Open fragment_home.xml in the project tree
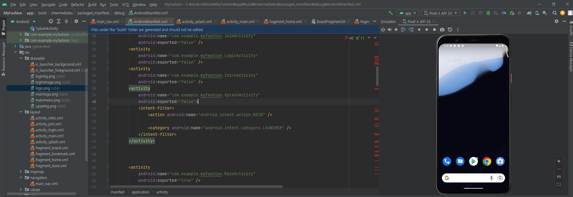This screenshot has height=197, width=573. pyautogui.click(x=51, y=160)
